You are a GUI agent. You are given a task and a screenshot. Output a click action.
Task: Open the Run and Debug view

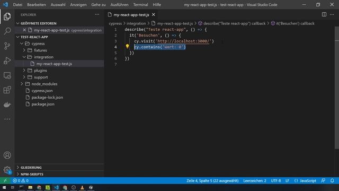[x=7, y=60]
